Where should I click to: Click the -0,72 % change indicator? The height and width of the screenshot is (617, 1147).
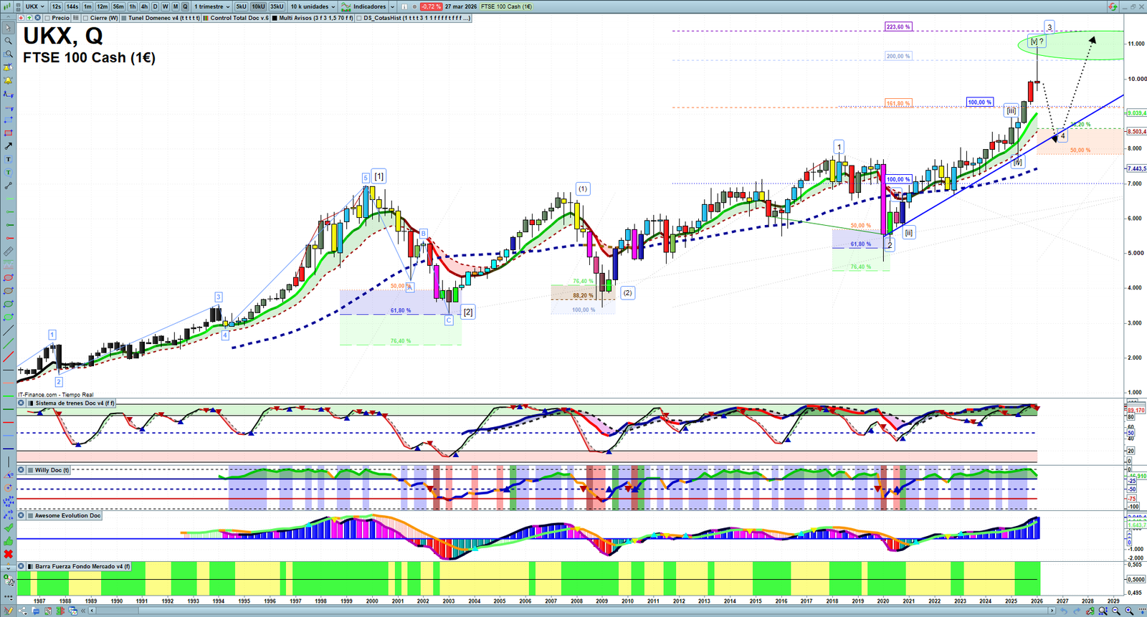click(x=430, y=6)
